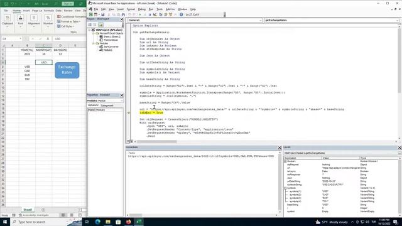The height and width of the screenshot is (226, 402).
Task: Click the Windows Start button
Action: click(5, 222)
